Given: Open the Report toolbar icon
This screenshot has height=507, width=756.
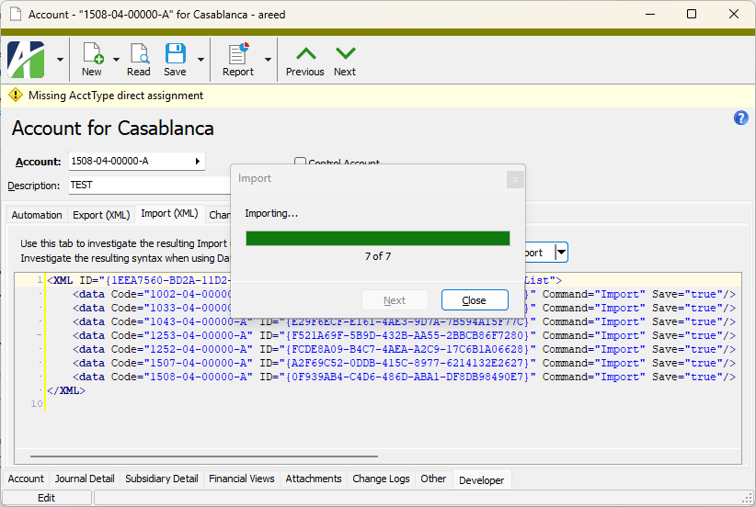Looking at the screenshot, I should pyautogui.click(x=238, y=53).
